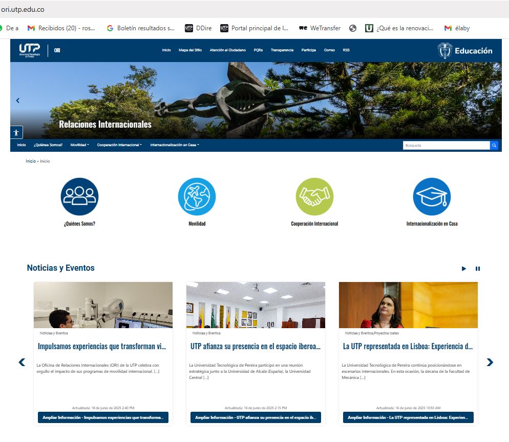Viewport: 509px width, 442px height.
Task: Click the Búsqueda search field
Action: [447, 145]
